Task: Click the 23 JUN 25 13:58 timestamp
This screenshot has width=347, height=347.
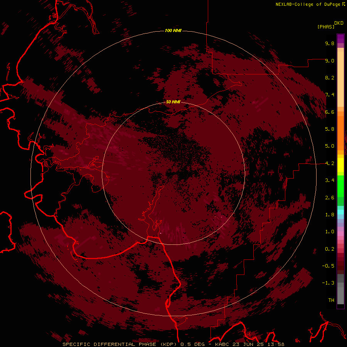Action: pos(258,344)
